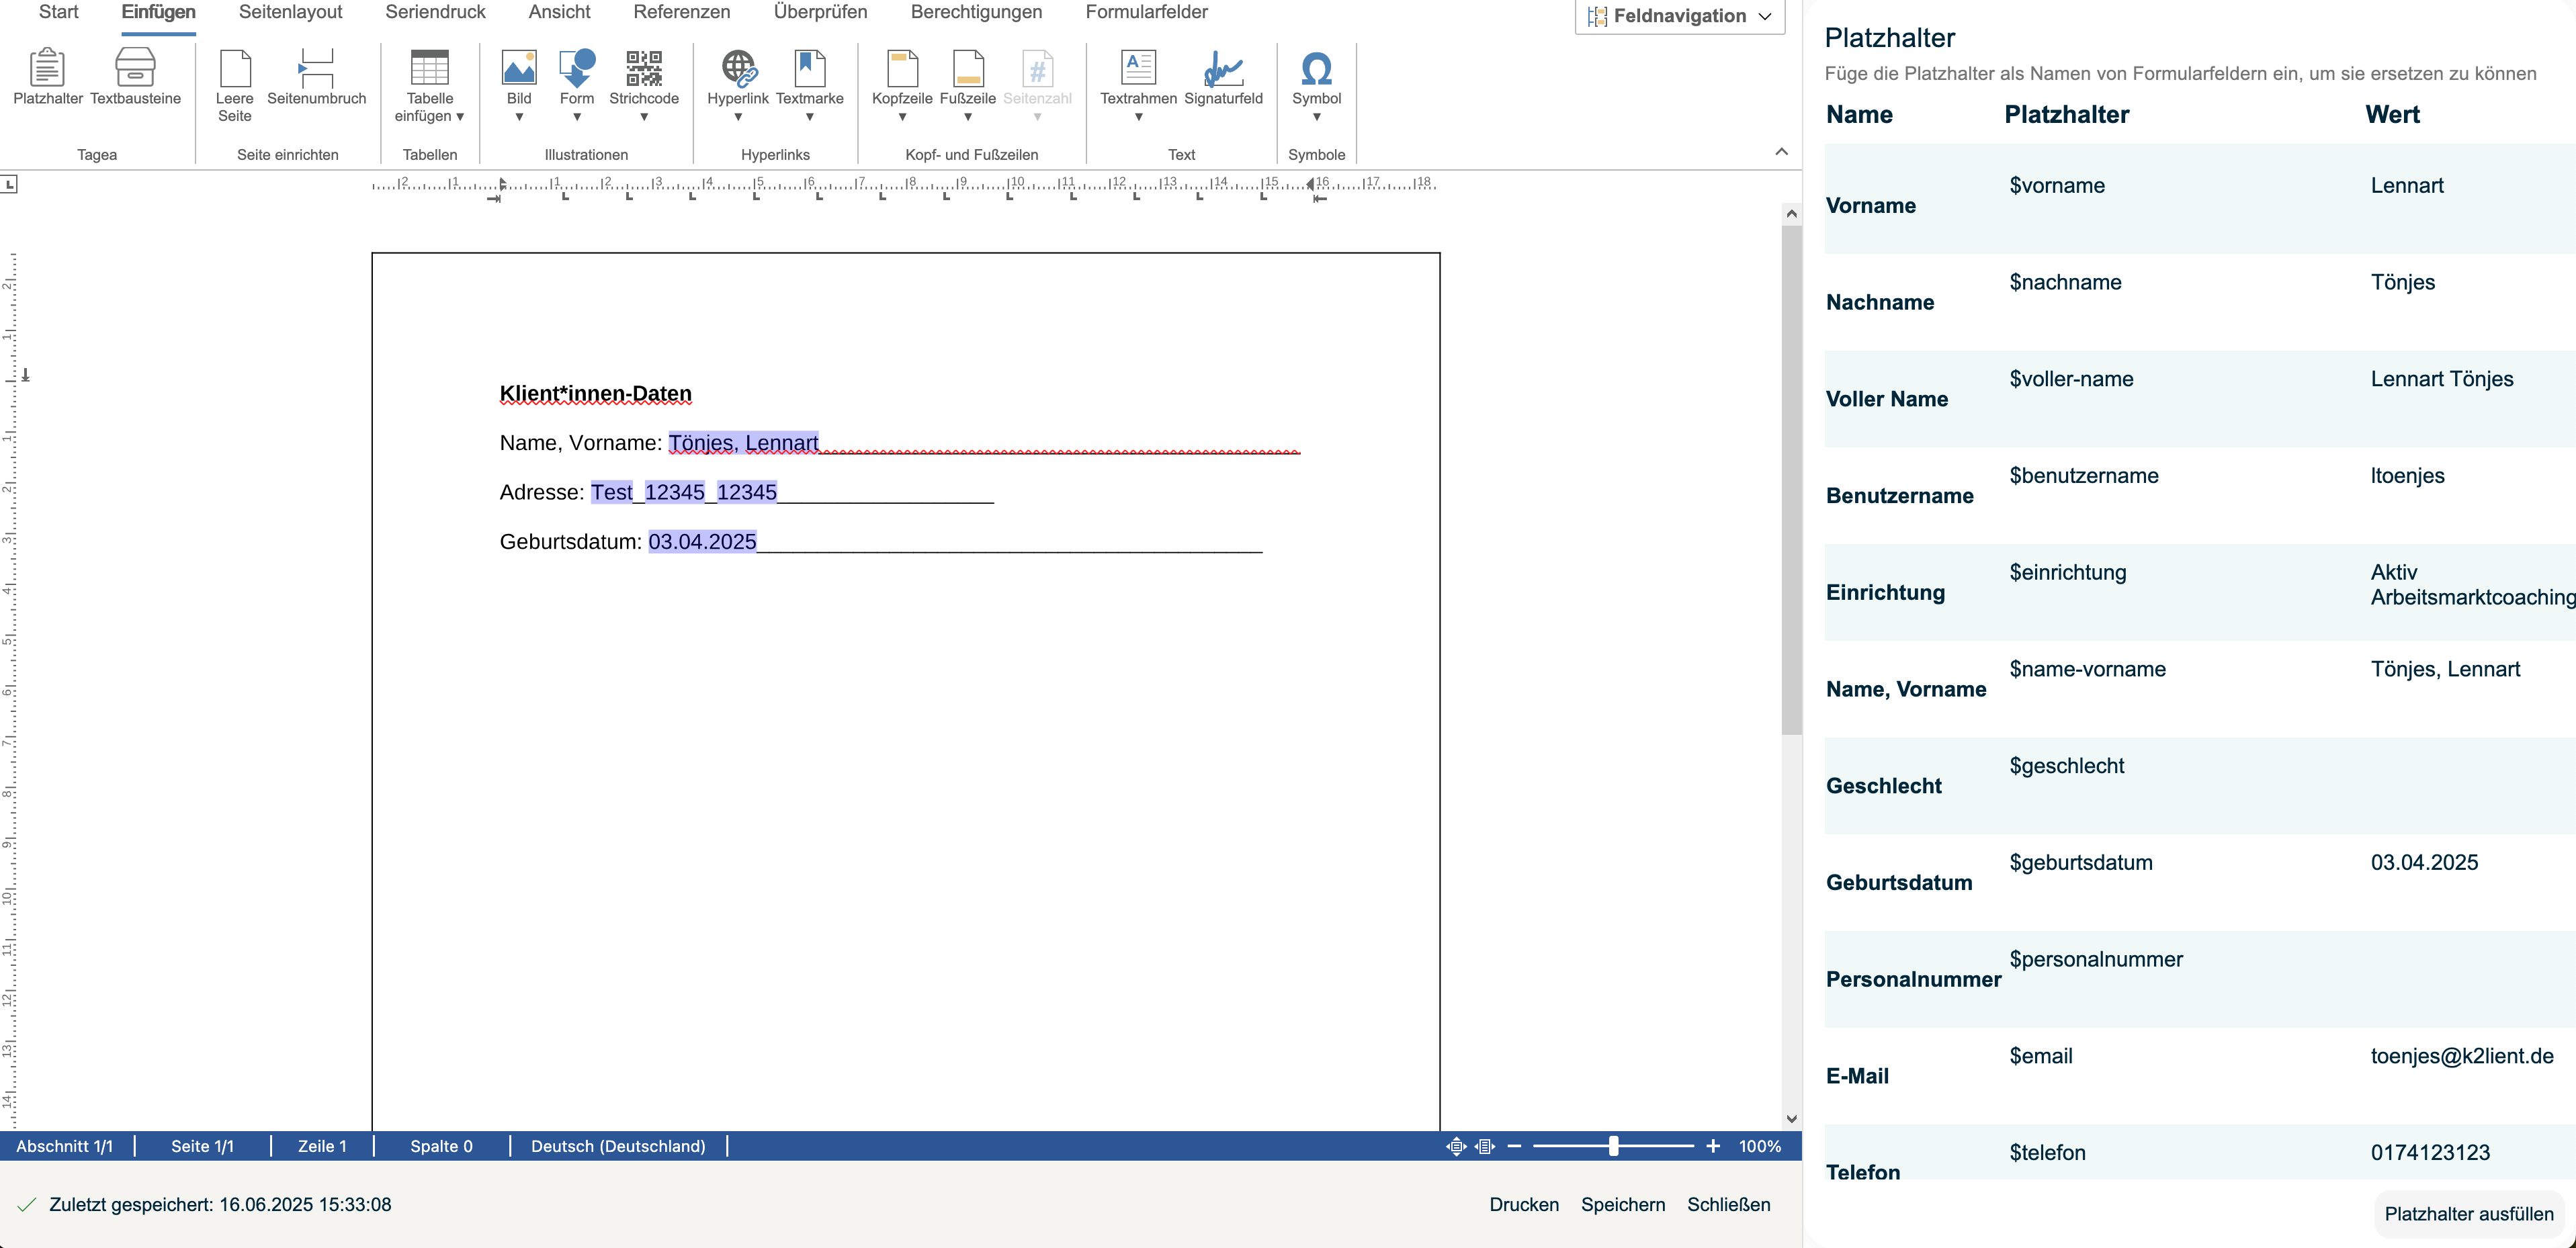
Task: Insert a Leere Seite
Action: tap(234, 85)
